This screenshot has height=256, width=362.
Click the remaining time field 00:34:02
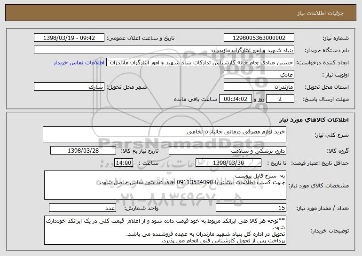pos(235,99)
